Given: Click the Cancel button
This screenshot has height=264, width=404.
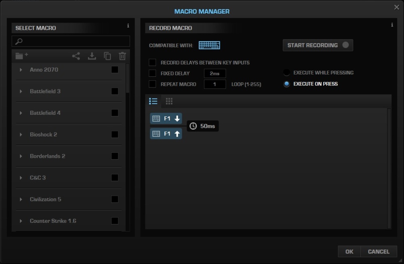Looking at the screenshot, I should (379, 251).
